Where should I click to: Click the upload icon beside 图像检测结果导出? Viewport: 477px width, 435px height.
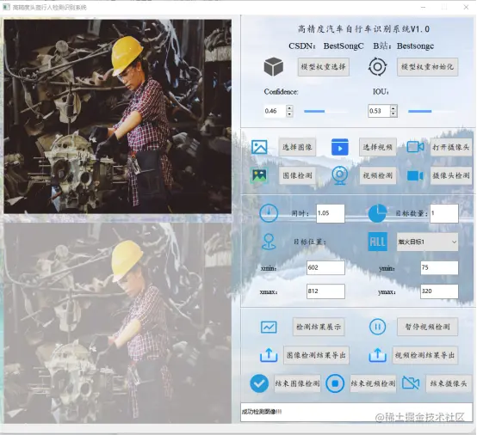(x=269, y=355)
